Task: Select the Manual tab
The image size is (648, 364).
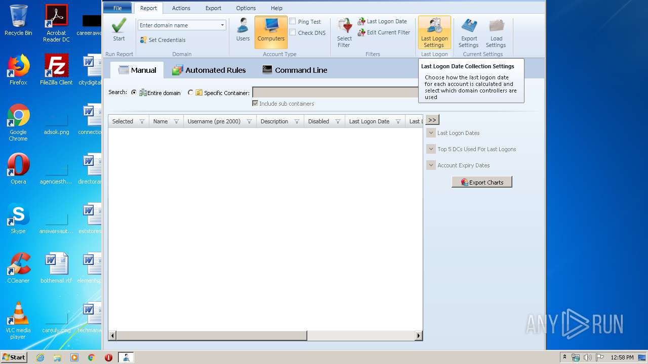Action: (137, 70)
